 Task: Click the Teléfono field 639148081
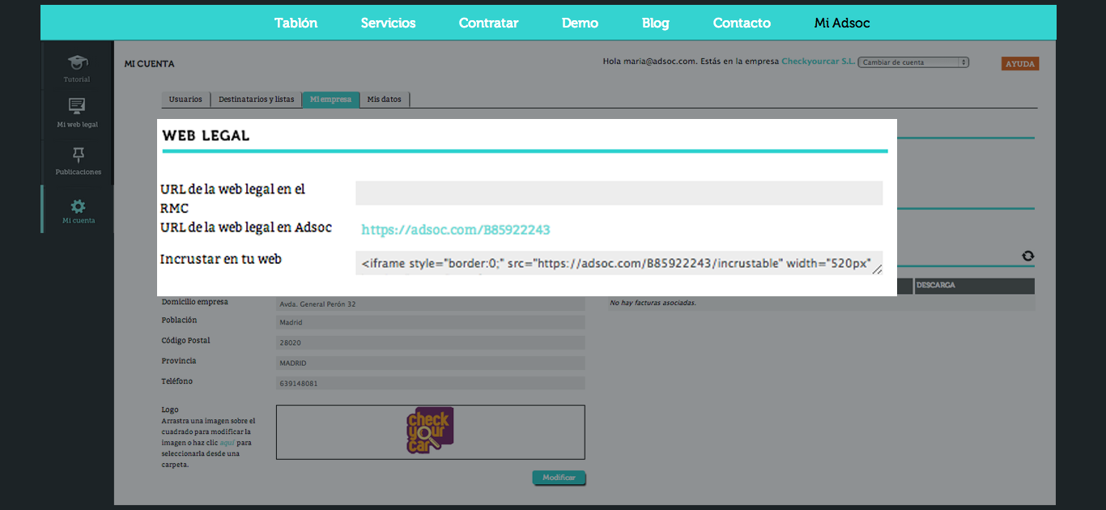pos(430,383)
